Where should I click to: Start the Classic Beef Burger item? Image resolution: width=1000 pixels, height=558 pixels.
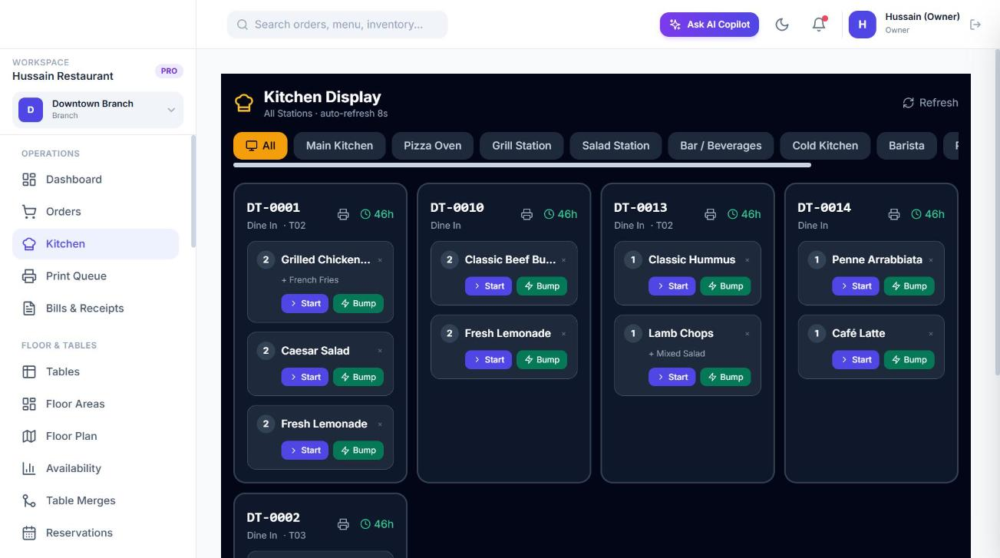tap(488, 286)
